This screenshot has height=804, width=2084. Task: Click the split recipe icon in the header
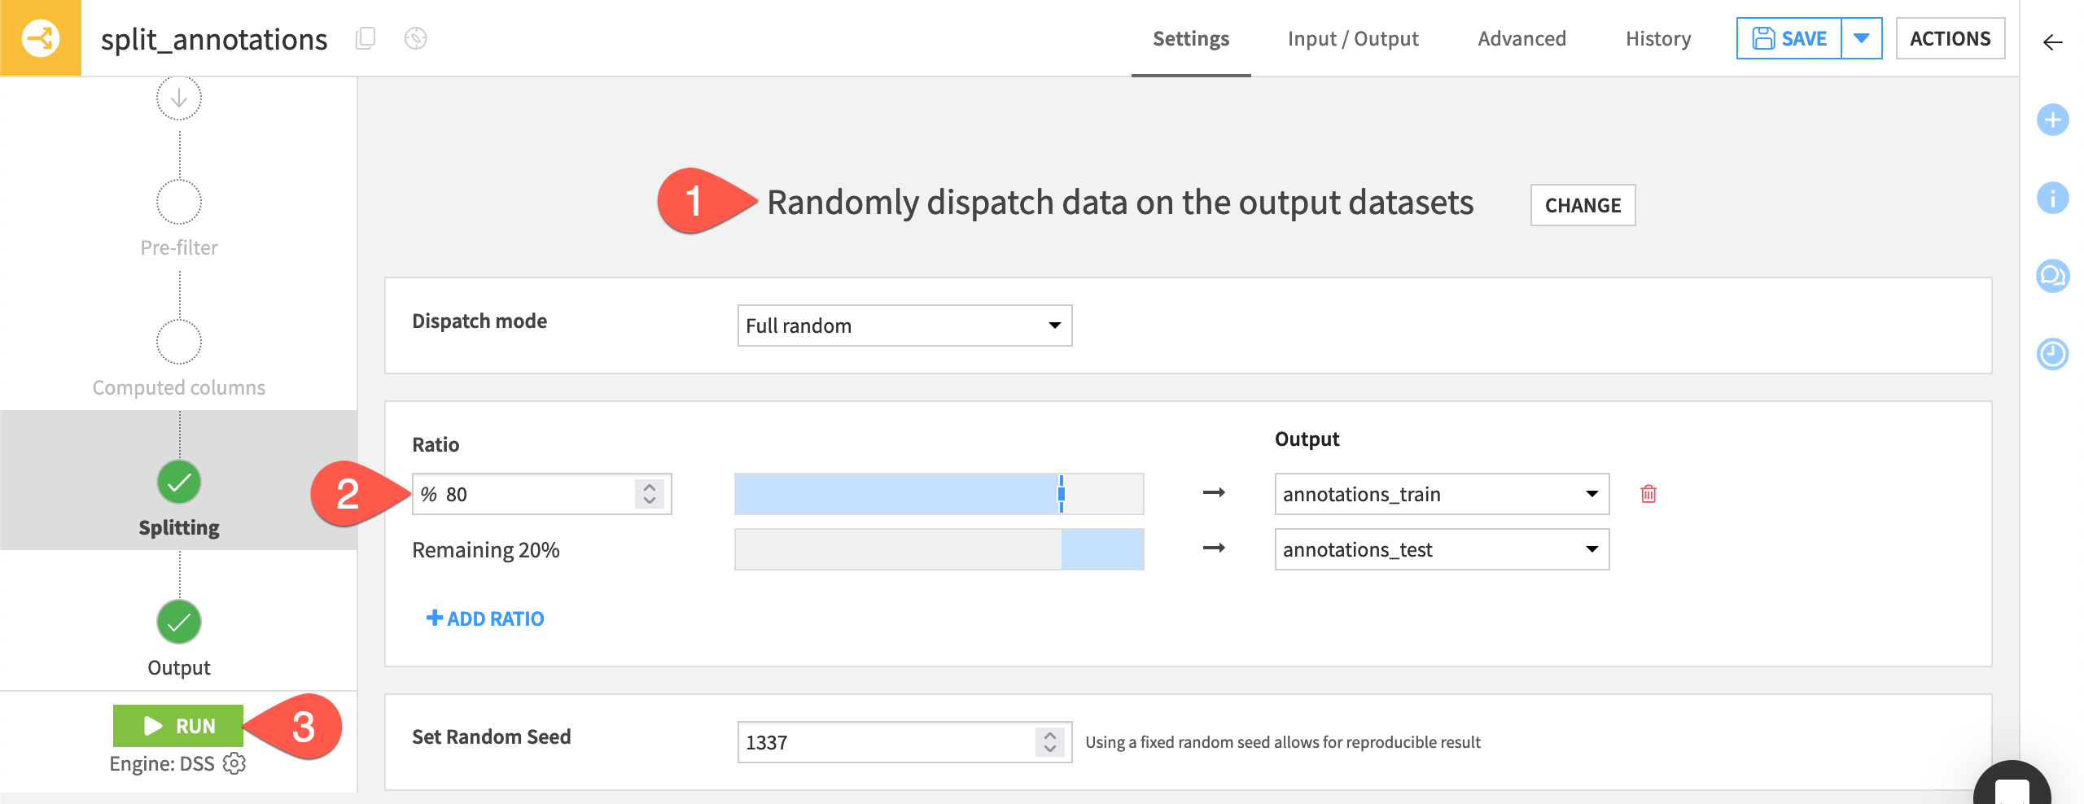click(x=39, y=37)
